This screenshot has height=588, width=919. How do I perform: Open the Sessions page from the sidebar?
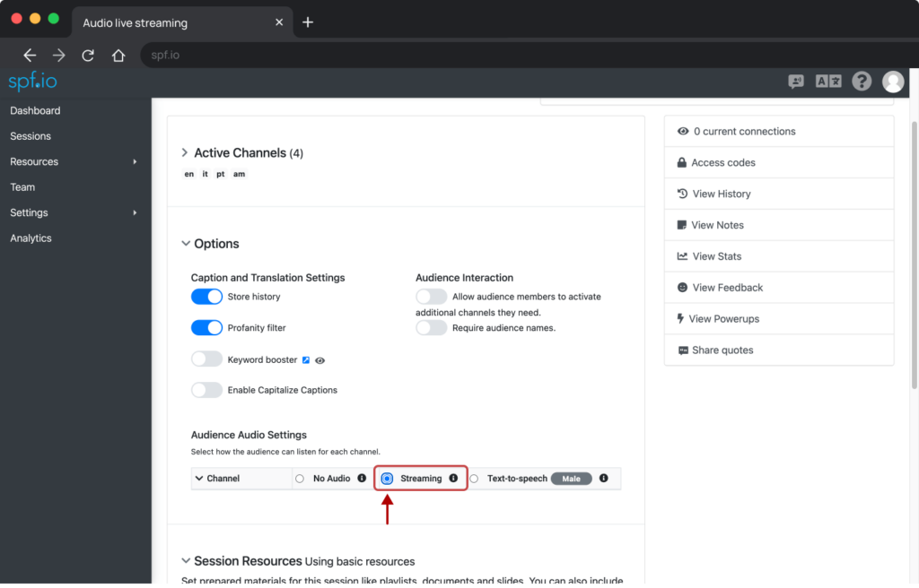(29, 135)
